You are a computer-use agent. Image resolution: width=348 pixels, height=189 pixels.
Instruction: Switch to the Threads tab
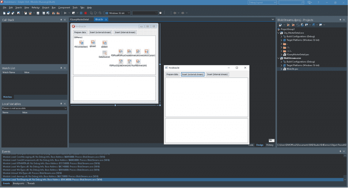[x=31, y=184]
